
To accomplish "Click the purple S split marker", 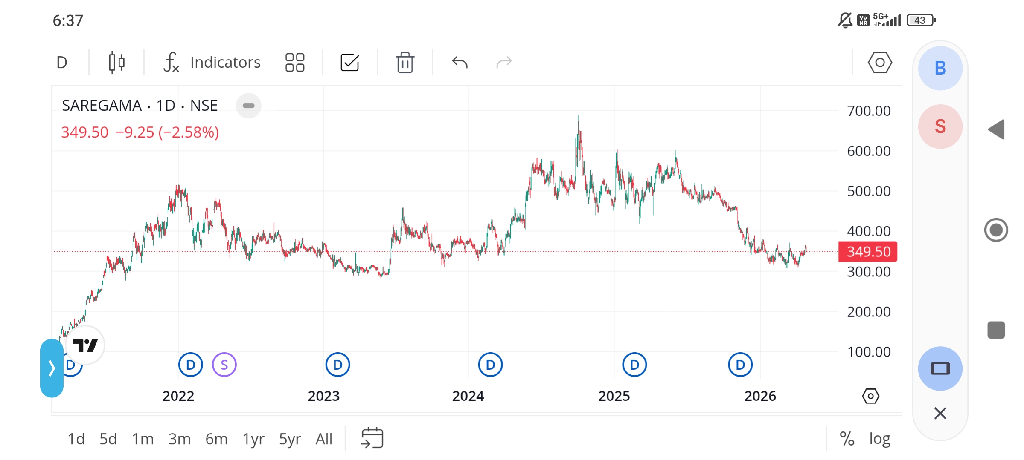I will tap(224, 365).
